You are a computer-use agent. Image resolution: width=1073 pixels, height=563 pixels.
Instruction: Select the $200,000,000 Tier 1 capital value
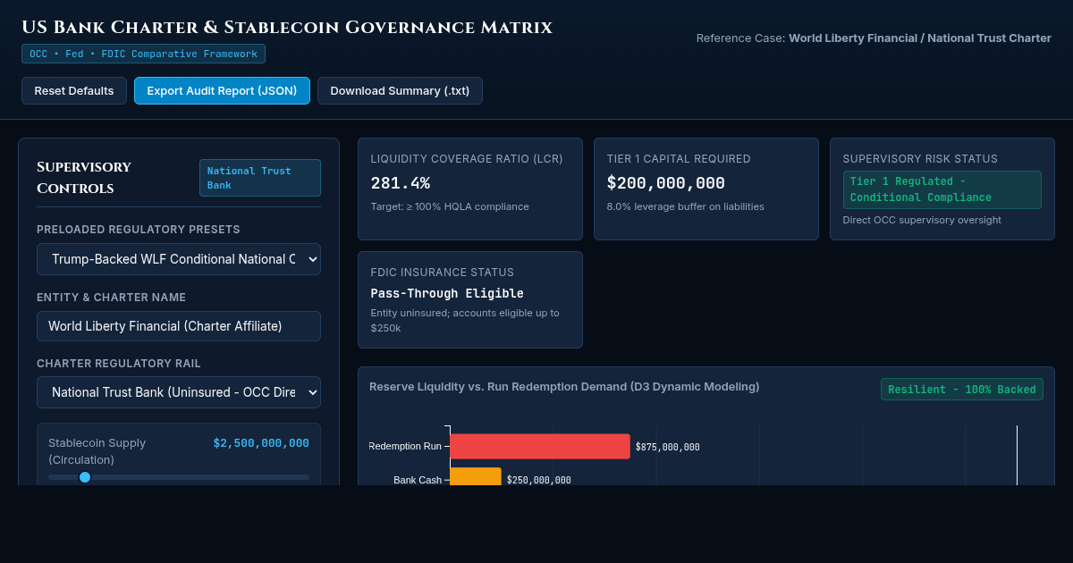(666, 183)
